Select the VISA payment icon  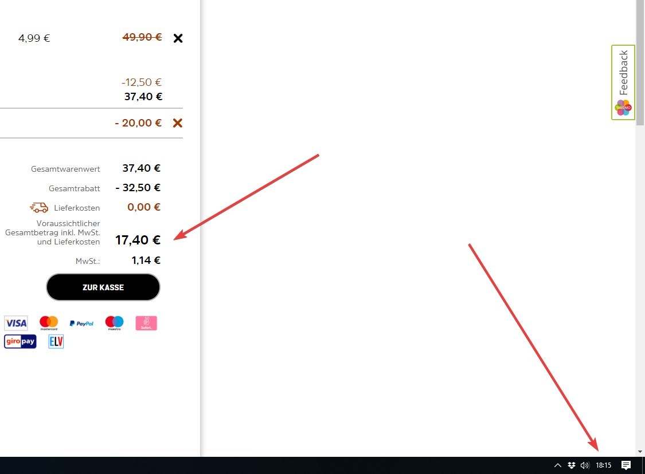click(16, 323)
